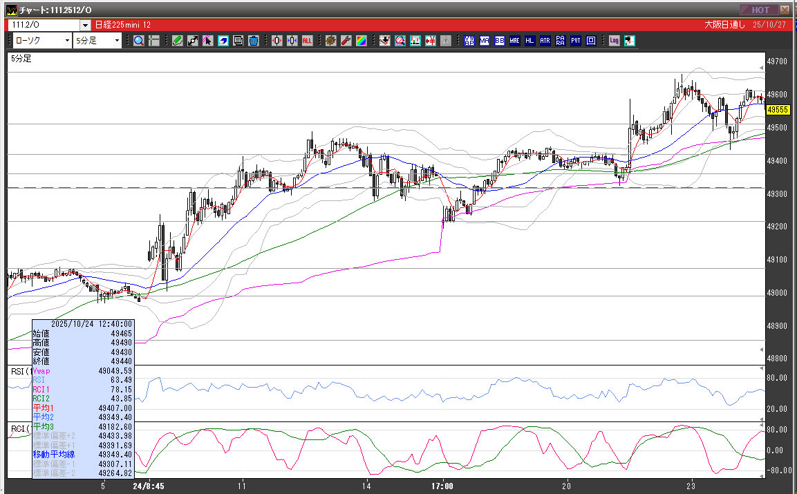Click the trash bin delete icon
Screen dimensions: 797x494
(253, 41)
